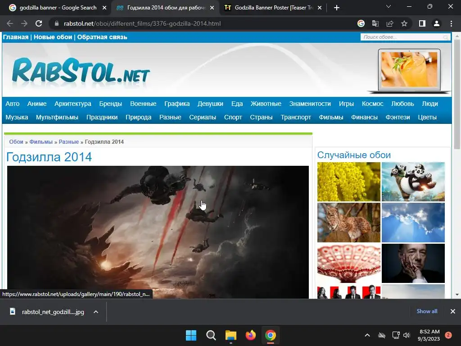Open the Игры category
The image size is (461, 346).
[x=346, y=104]
